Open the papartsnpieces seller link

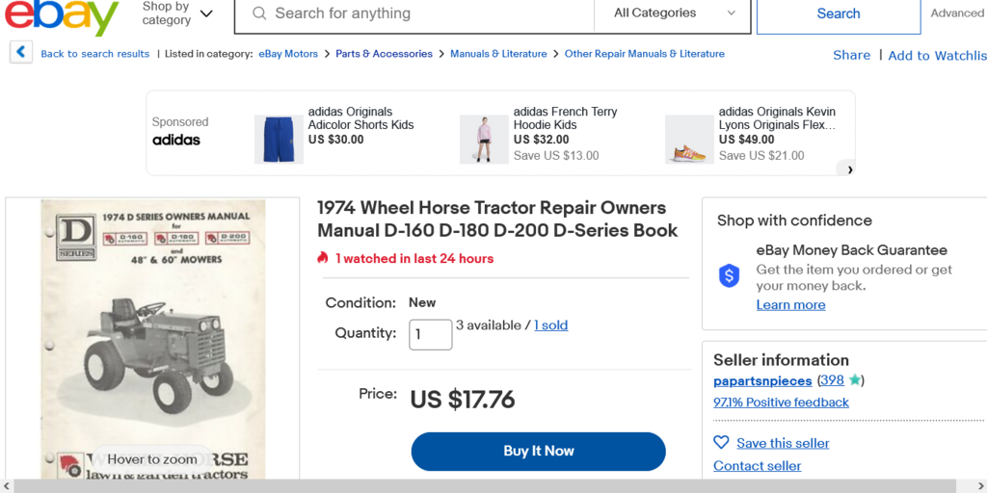click(762, 380)
